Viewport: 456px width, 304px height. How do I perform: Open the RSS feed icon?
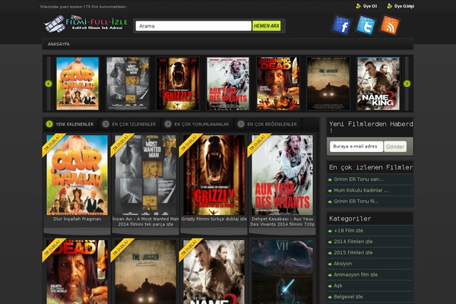(390, 25)
